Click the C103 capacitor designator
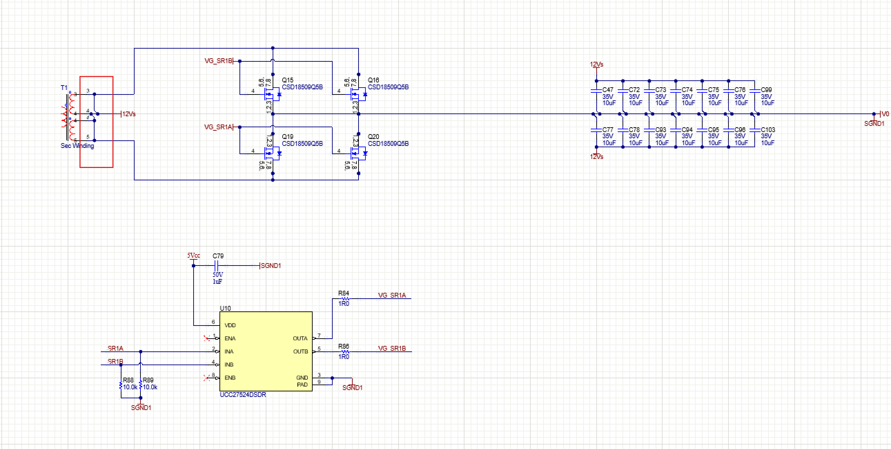This screenshot has width=891, height=449. click(x=767, y=130)
